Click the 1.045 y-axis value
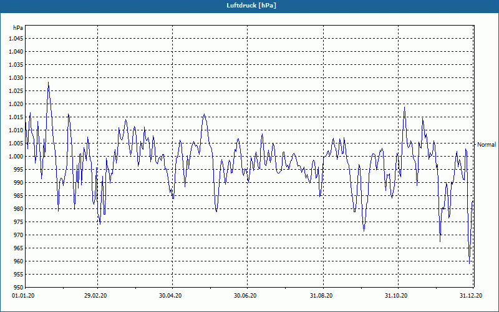The height and width of the screenshot is (312, 499). point(16,39)
